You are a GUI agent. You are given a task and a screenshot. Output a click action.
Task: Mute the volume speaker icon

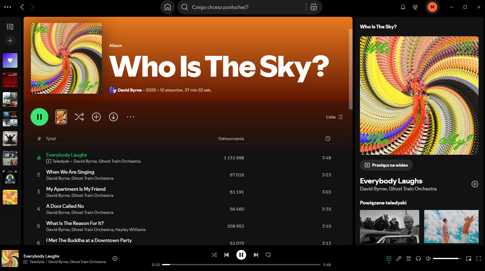(x=428, y=258)
